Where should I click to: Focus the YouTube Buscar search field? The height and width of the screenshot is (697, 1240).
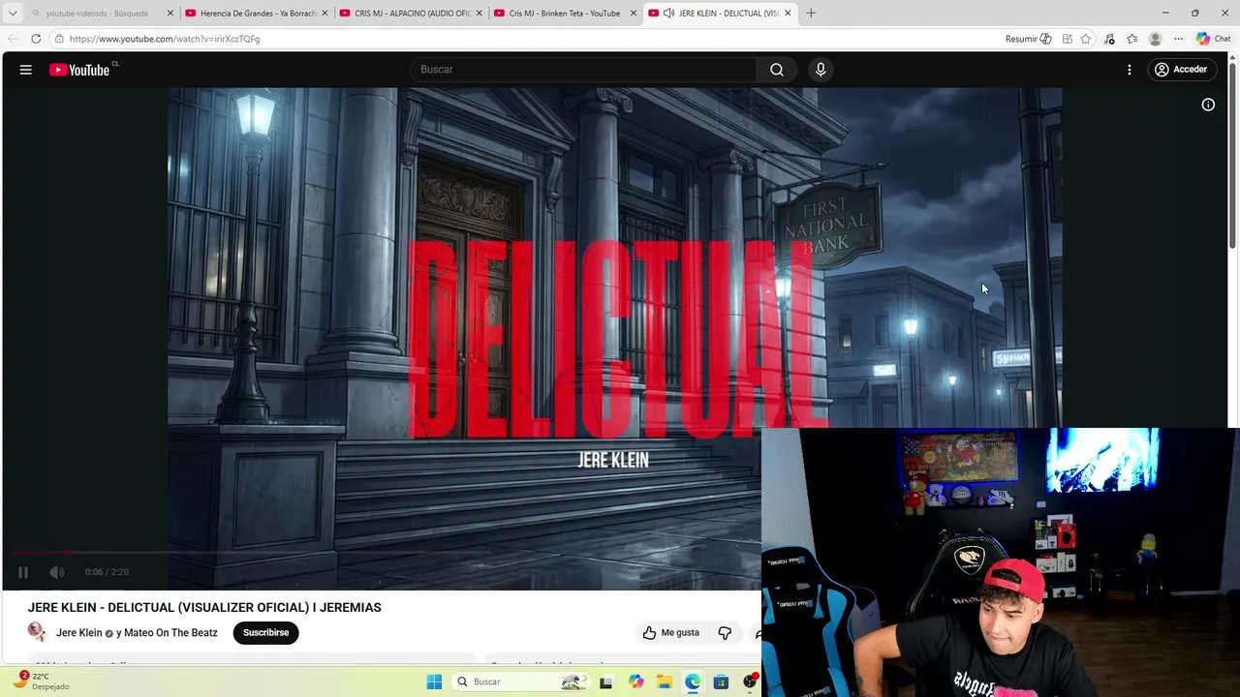click(584, 70)
